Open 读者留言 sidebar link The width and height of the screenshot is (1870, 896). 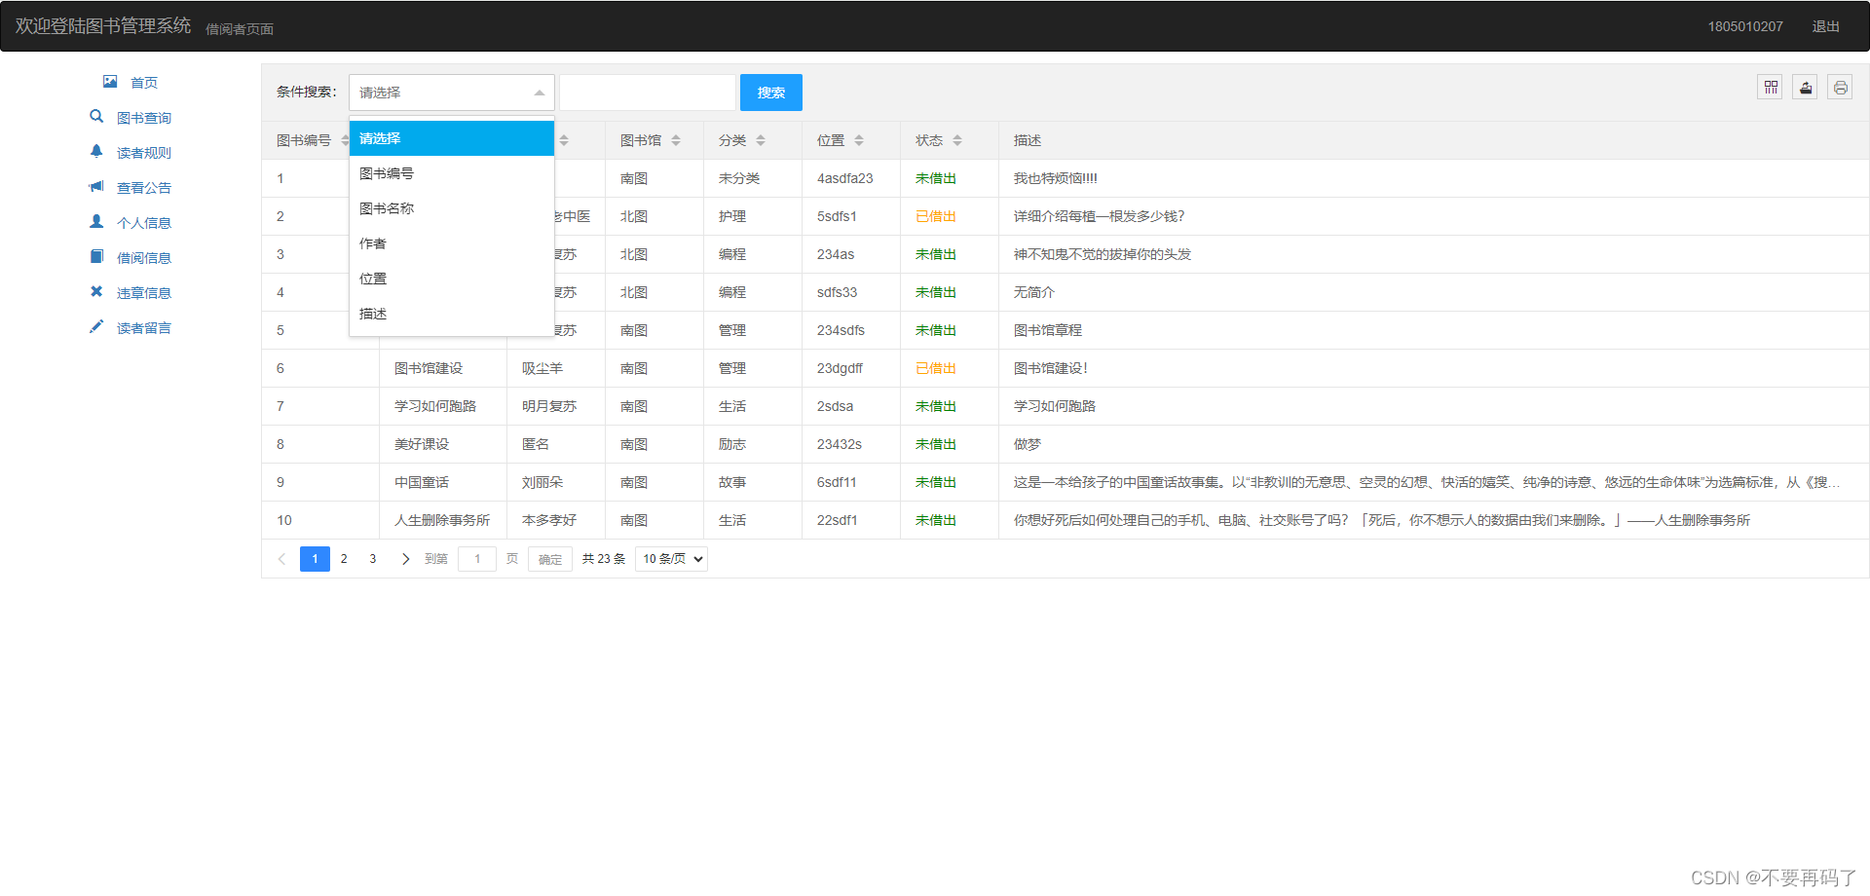(144, 328)
